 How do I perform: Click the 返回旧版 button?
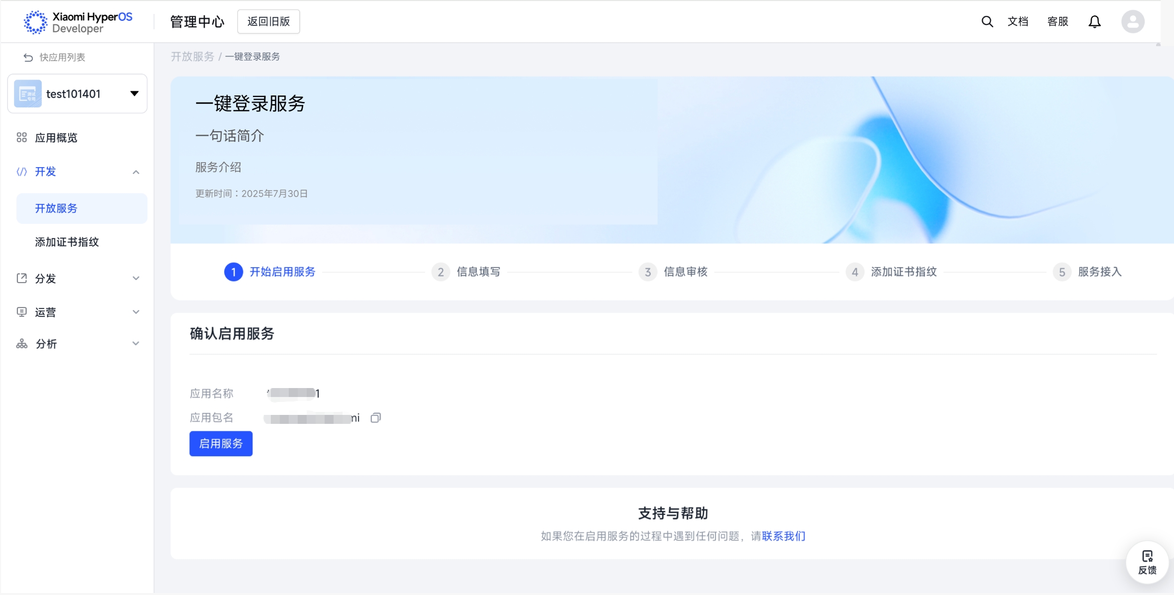[x=268, y=21]
